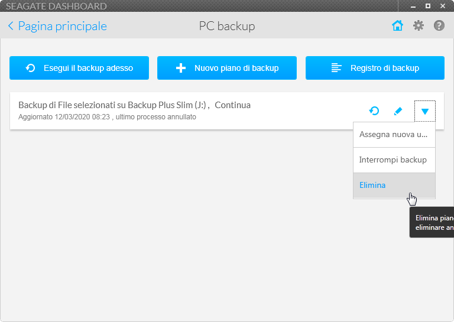Choose Interrompi backup from the menu
This screenshot has width=454, height=322.
393,160
